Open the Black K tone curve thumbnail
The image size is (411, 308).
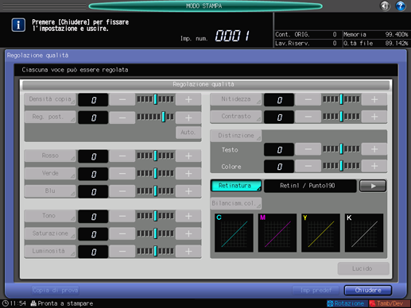tap(364, 233)
